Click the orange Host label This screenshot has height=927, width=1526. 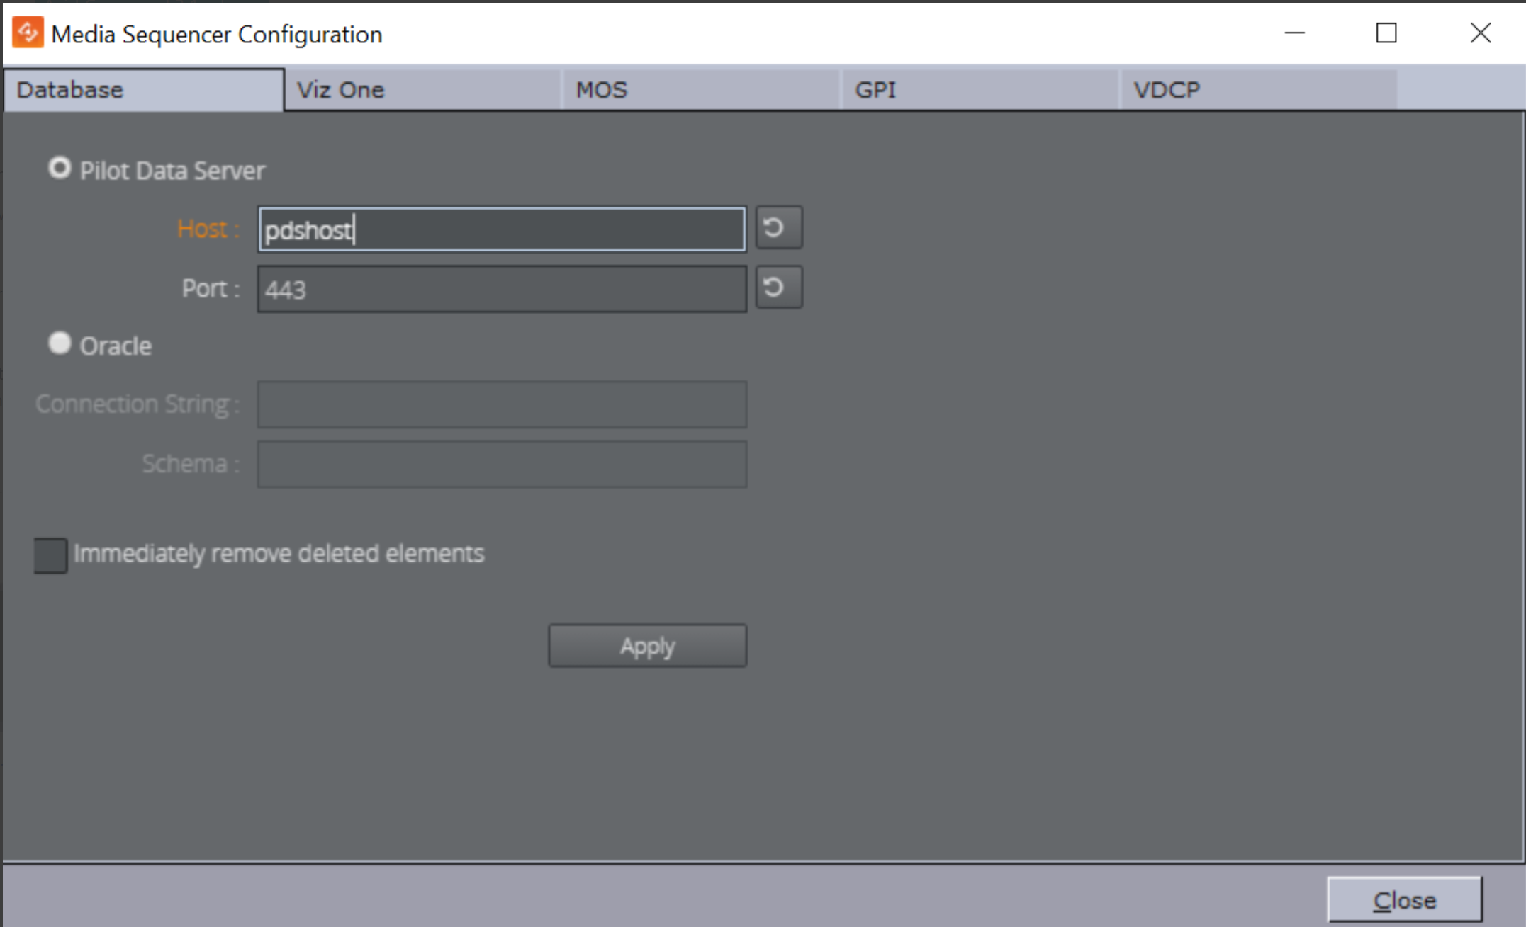point(208,229)
